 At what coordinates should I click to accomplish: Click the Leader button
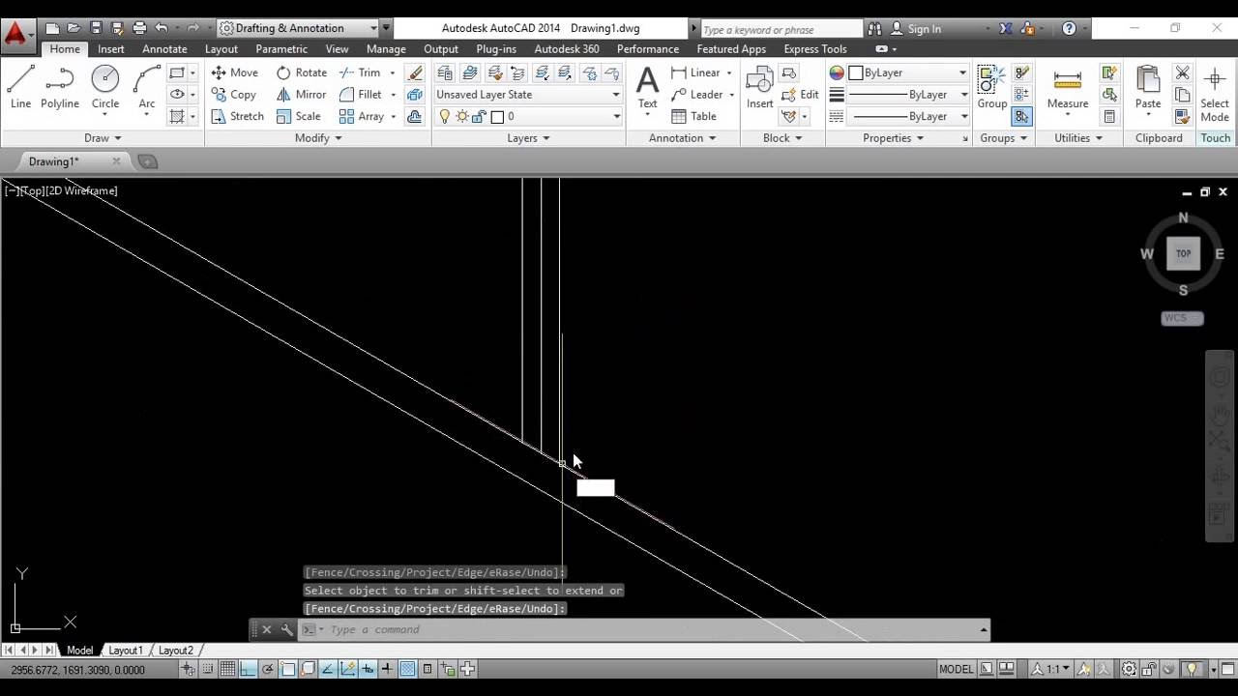point(697,95)
